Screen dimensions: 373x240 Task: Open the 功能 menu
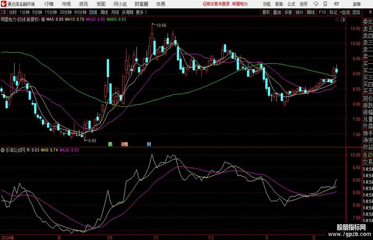click(x=267, y=4)
